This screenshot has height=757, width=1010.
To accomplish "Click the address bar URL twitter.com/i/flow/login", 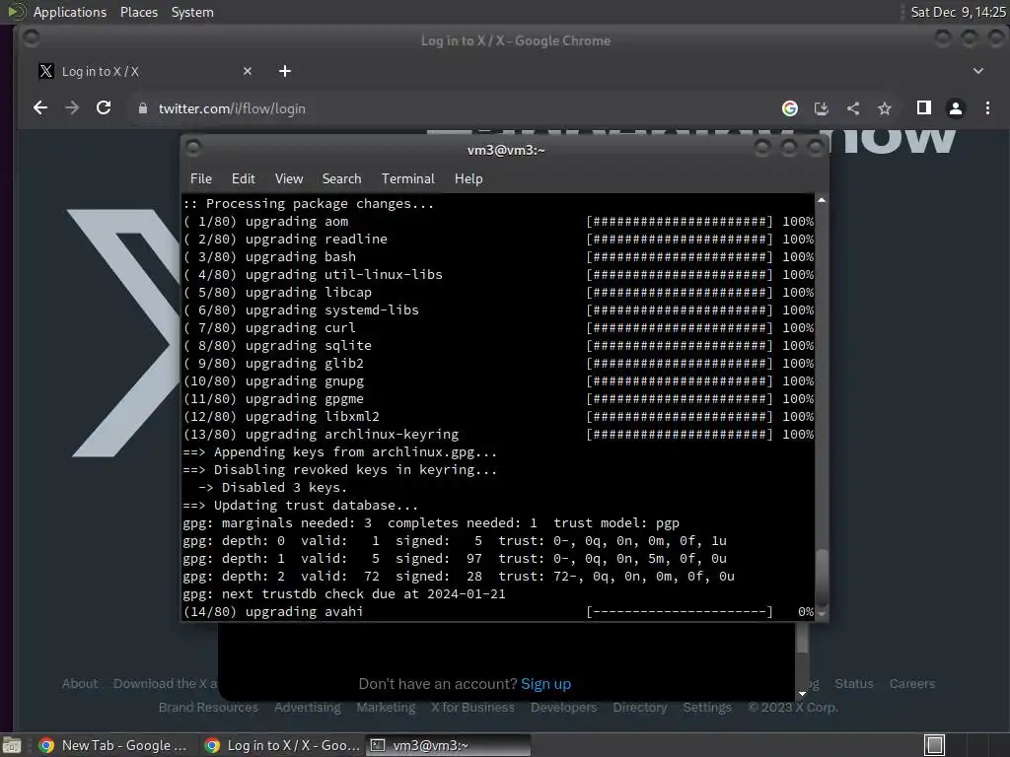I will coord(232,108).
